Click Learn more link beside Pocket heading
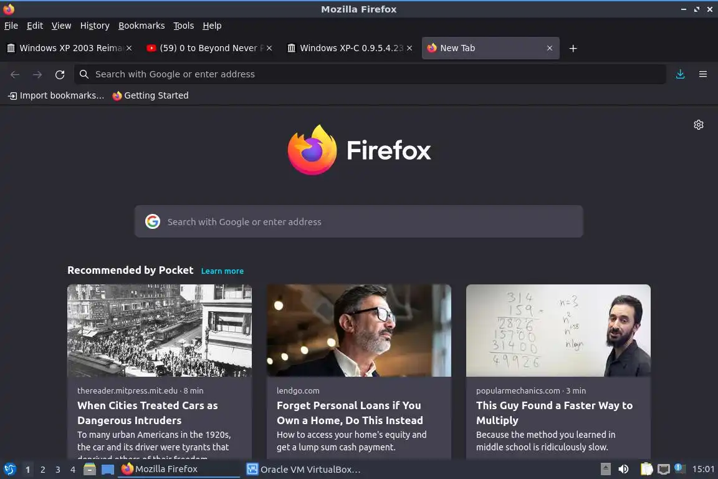This screenshot has width=718, height=479. 222,271
